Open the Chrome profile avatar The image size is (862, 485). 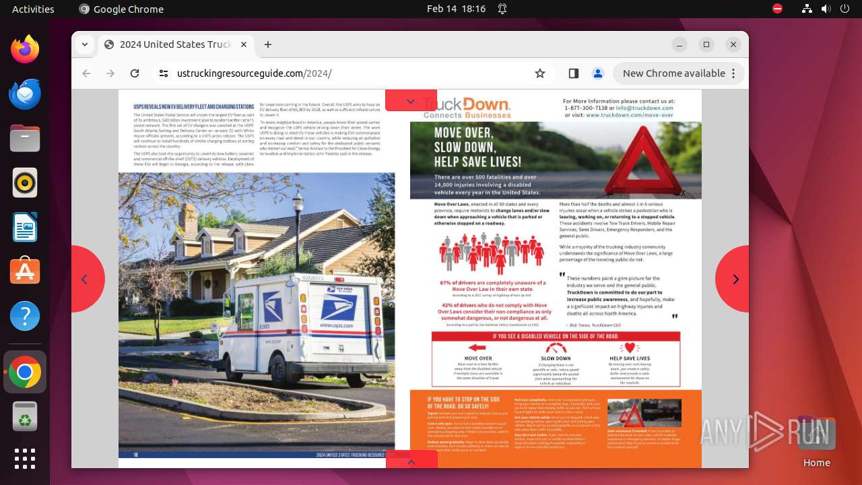point(597,73)
